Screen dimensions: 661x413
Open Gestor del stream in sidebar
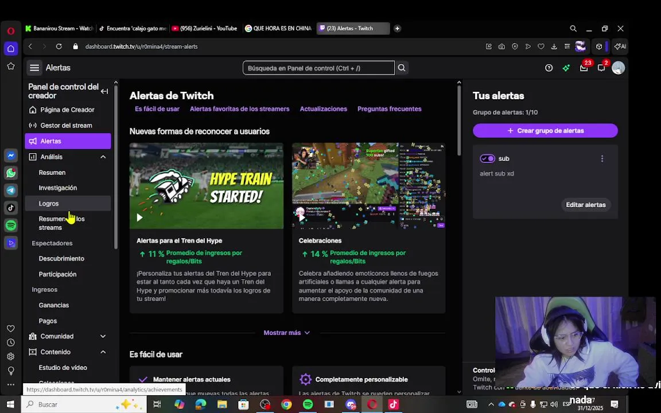pyautogui.click(x=68, y=125)
